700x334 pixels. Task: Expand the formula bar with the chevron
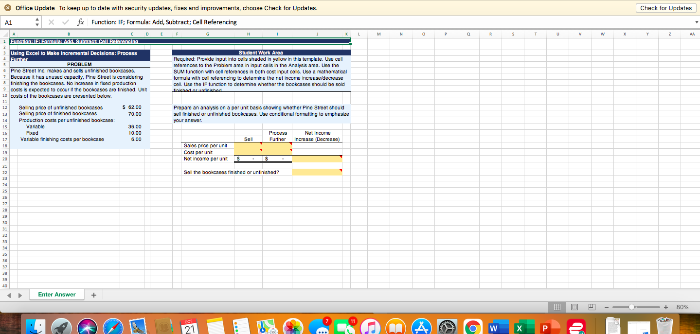coord(696,22)
